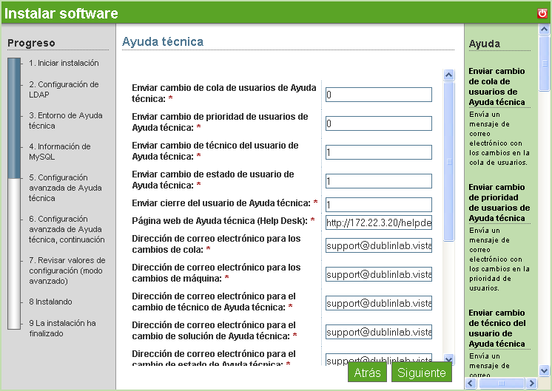552x391 pixels.
Task: Focus the Página web Help Desk URL field
Action: (x=378, y=222)
